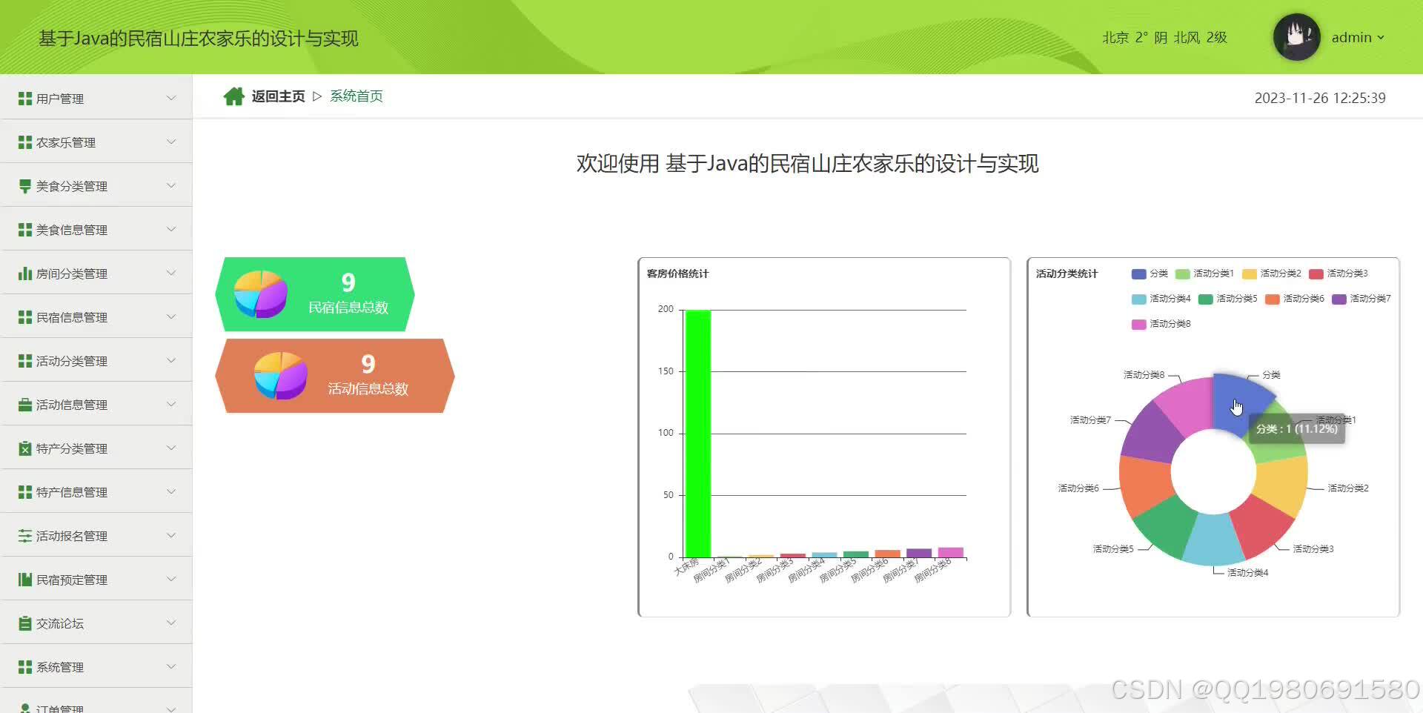Expand 活动分类管理 chevron

pos(171,360)
